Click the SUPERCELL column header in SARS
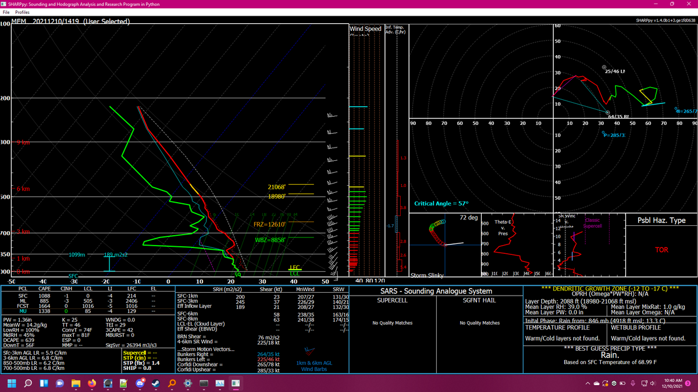The image size is (698, 392). point(393,300)
